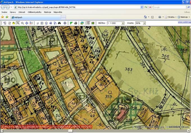
Task: Open the Soubor menu
Action: point(4,12)
